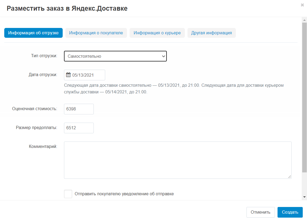
Task: Close the Яндекс.Доставка order dialog
Action: tap(302, 5)
